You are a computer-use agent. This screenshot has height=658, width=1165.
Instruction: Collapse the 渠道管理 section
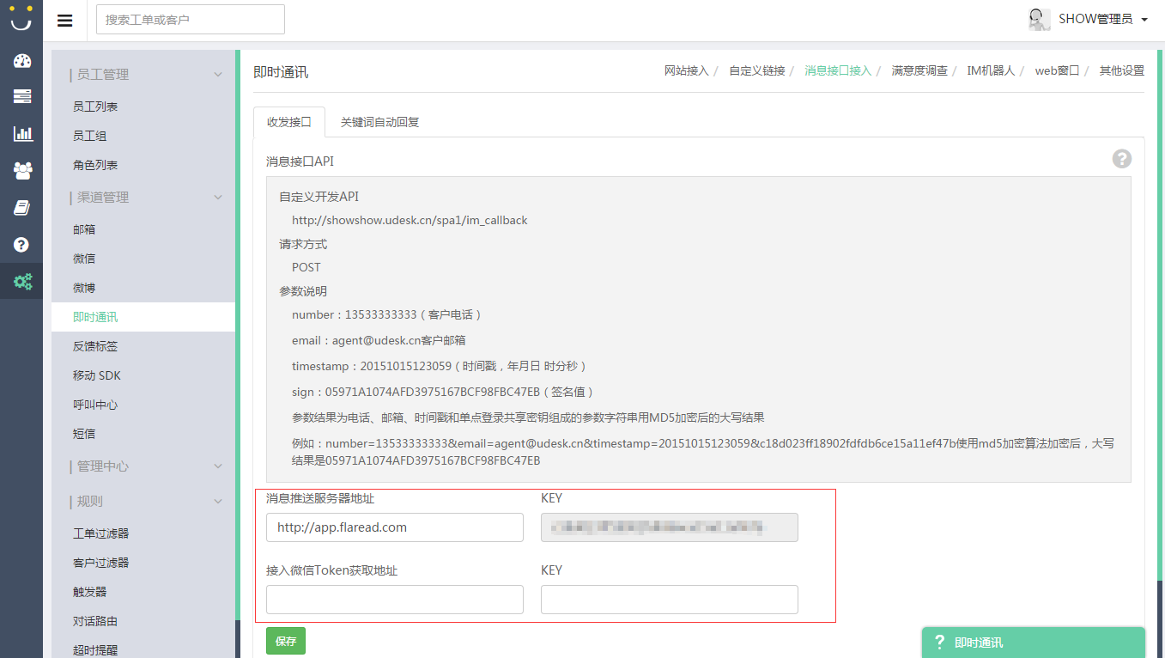point(218,198)
